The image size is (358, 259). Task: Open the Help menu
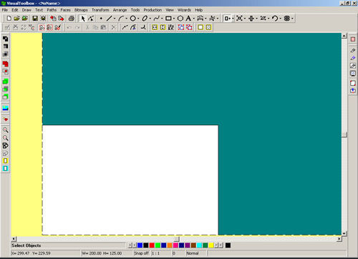click(198, 10)
